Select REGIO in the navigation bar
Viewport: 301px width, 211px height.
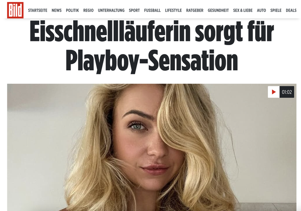(x=88, y=10)
